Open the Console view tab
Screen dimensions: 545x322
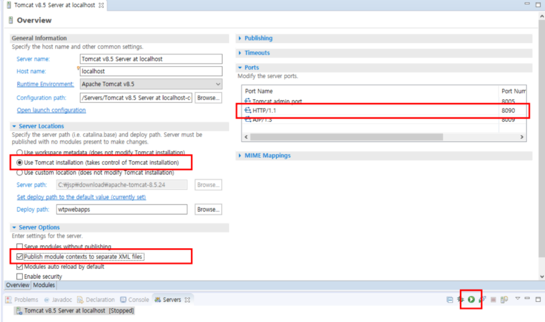pyautogui.click(x=135, y=300)
